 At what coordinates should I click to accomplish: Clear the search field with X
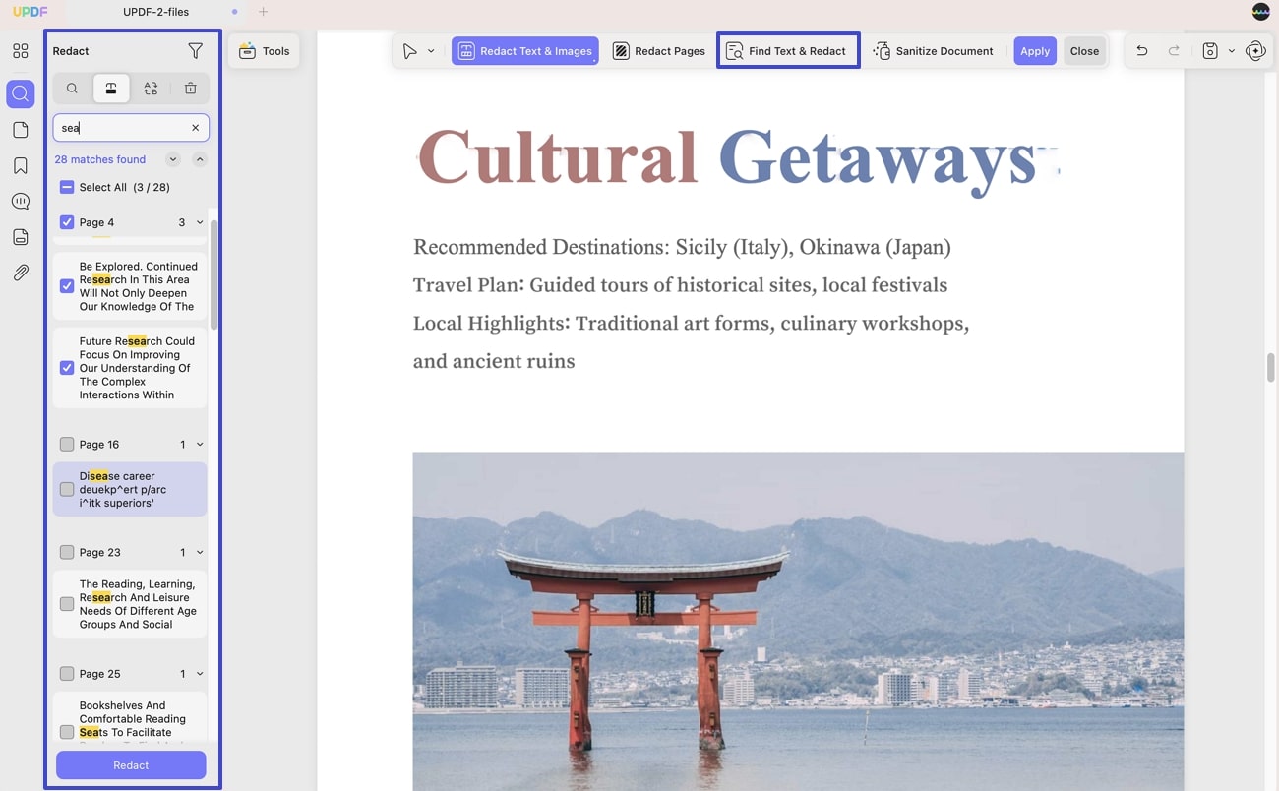click(195, 128)
